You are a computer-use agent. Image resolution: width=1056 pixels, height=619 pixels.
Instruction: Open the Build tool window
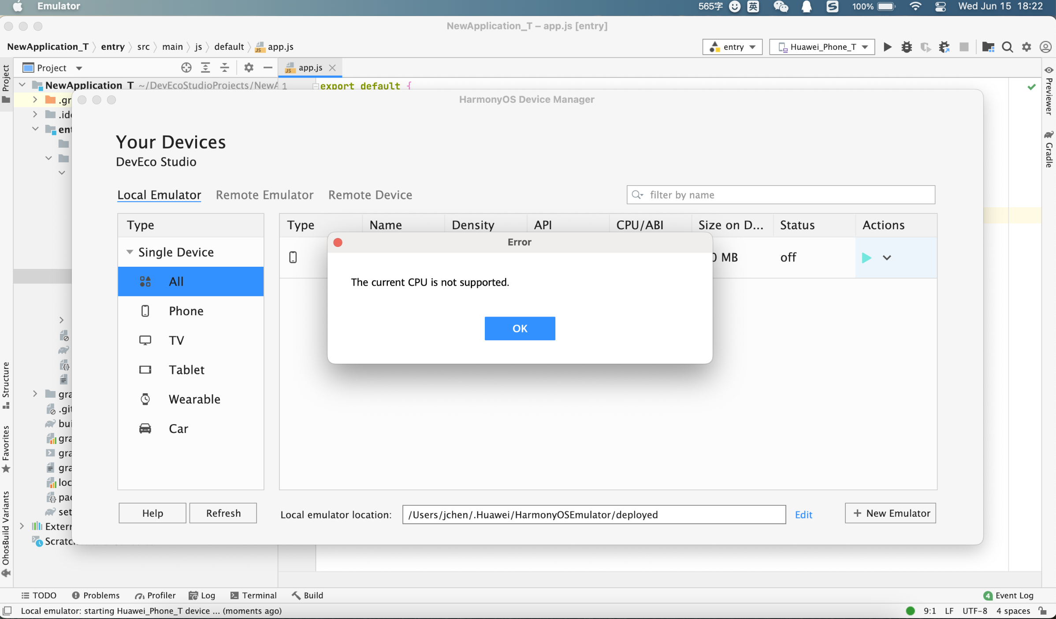click(x=308, y=595)
